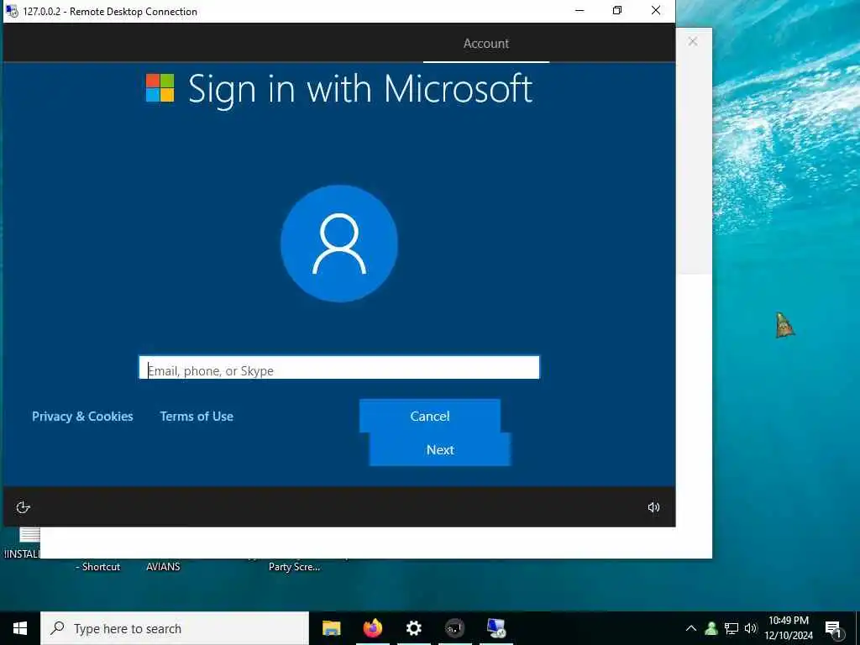This screenshot has height=645, width=860.
Task: Open the Ease of Access icon
Action: click(x=23, y=507)
